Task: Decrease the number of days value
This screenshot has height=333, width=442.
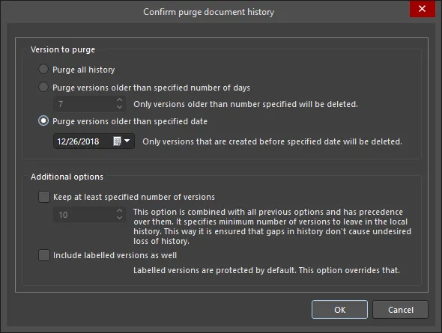Action: coord(120,107)
